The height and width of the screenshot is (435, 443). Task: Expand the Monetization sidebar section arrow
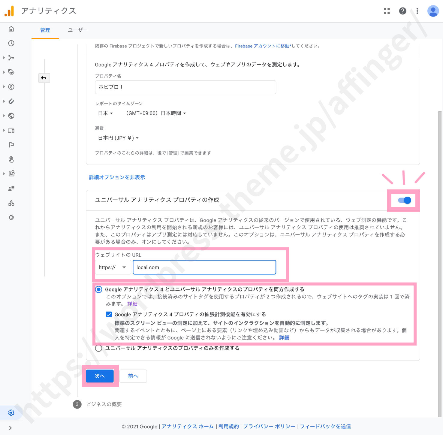pyautogui.click(x=4, y=87)
